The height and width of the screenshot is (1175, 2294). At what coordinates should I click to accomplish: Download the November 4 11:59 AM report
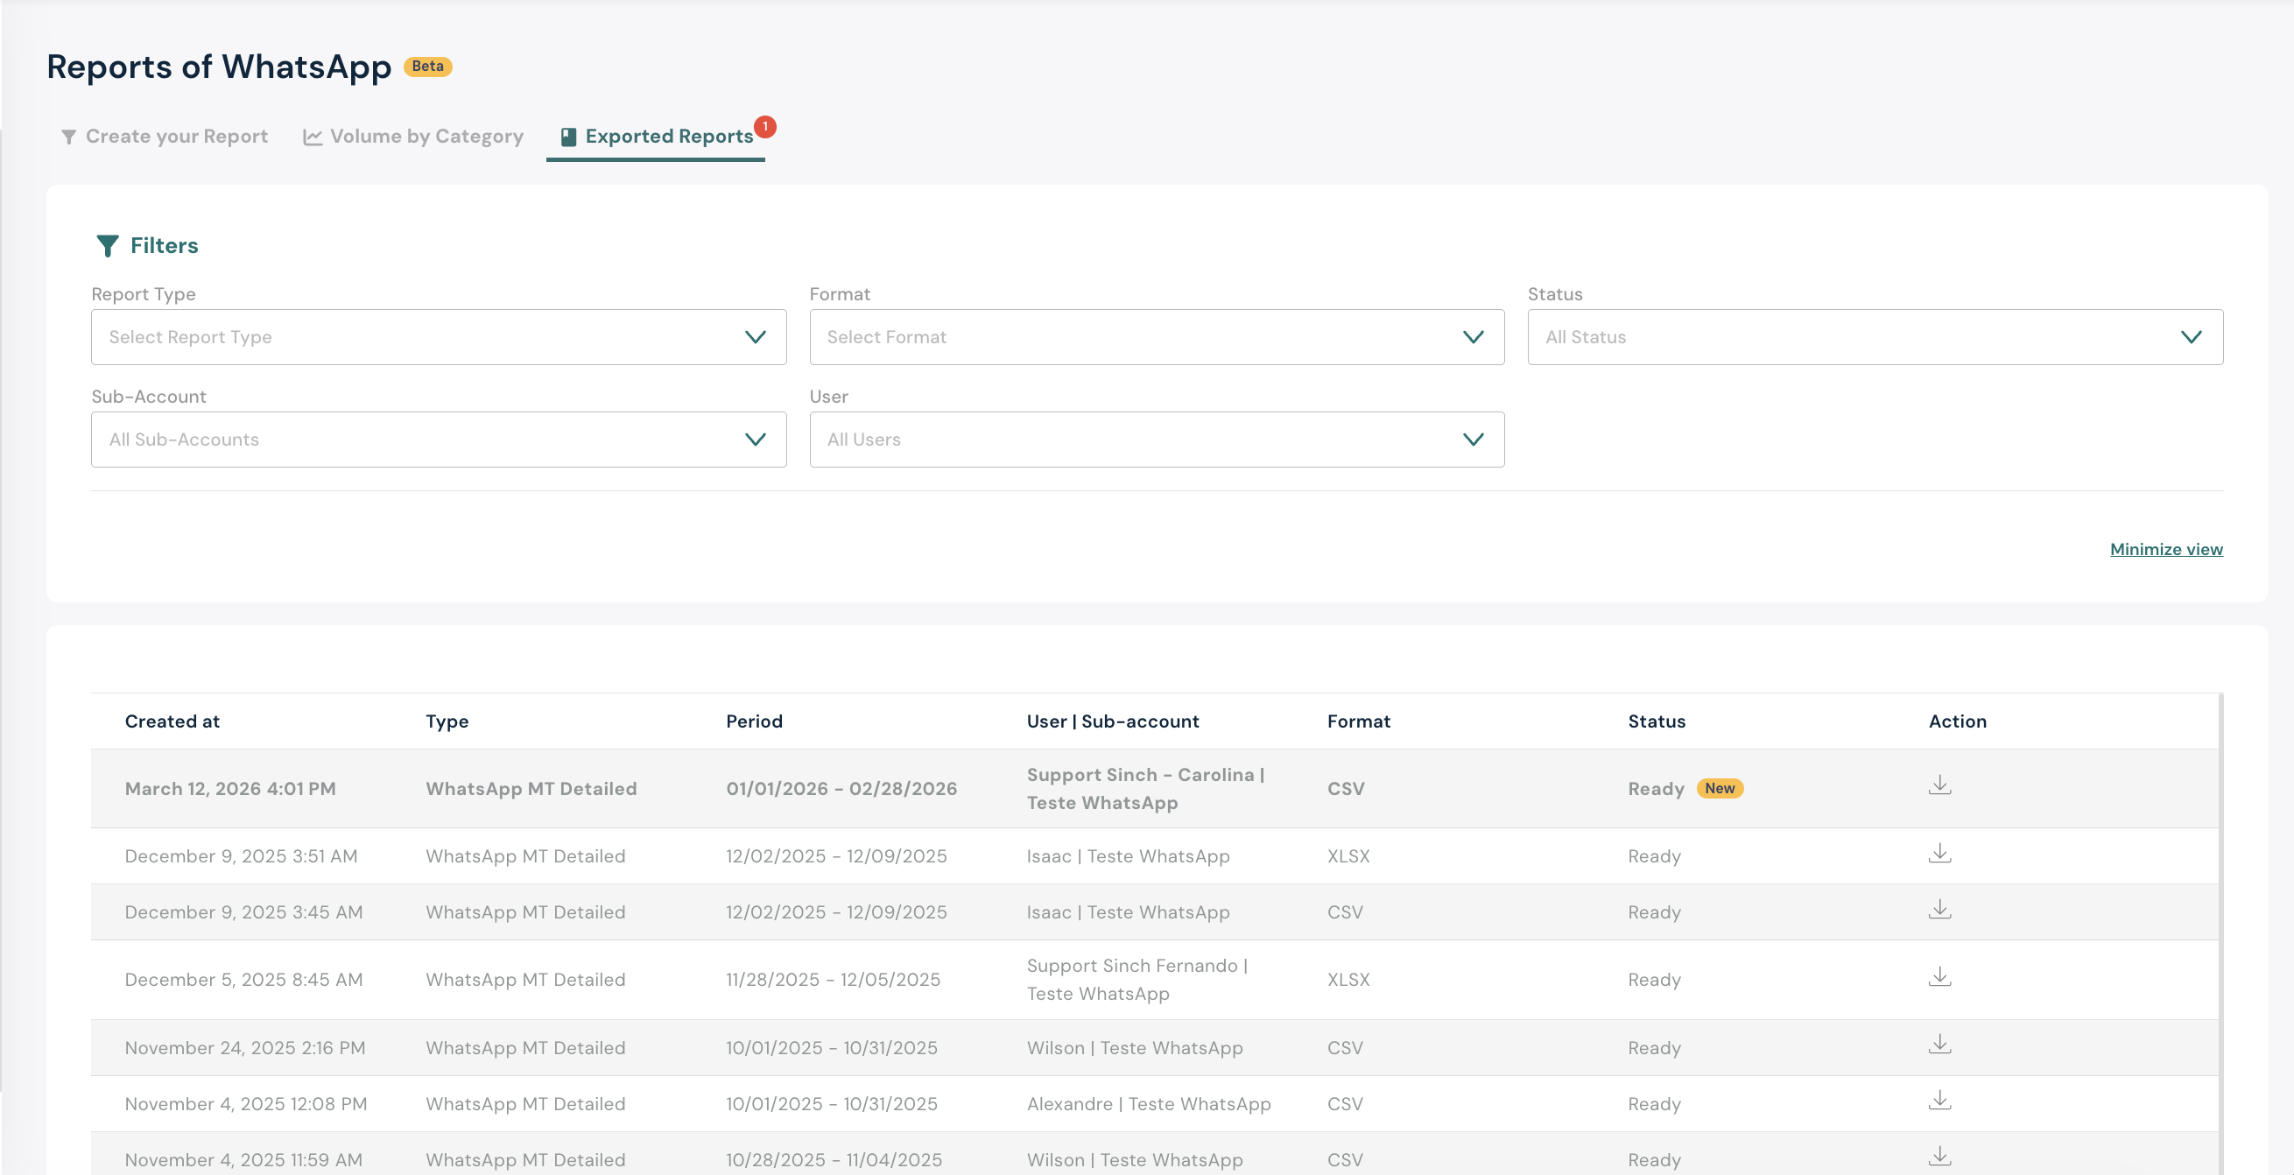tap(1939, 1157)
